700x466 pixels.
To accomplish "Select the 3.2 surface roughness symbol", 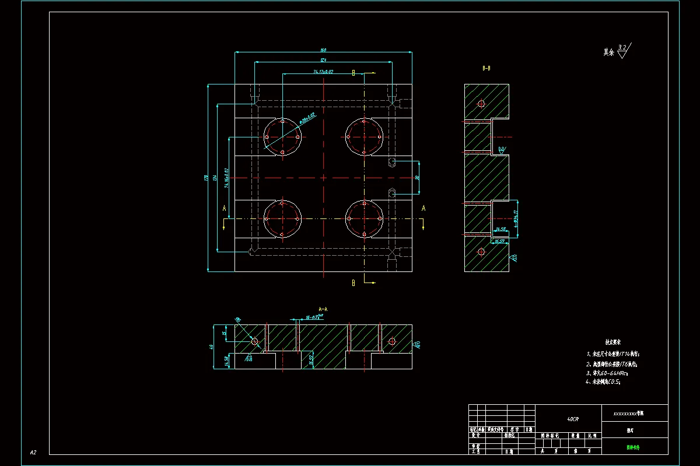I will (624, 51).
